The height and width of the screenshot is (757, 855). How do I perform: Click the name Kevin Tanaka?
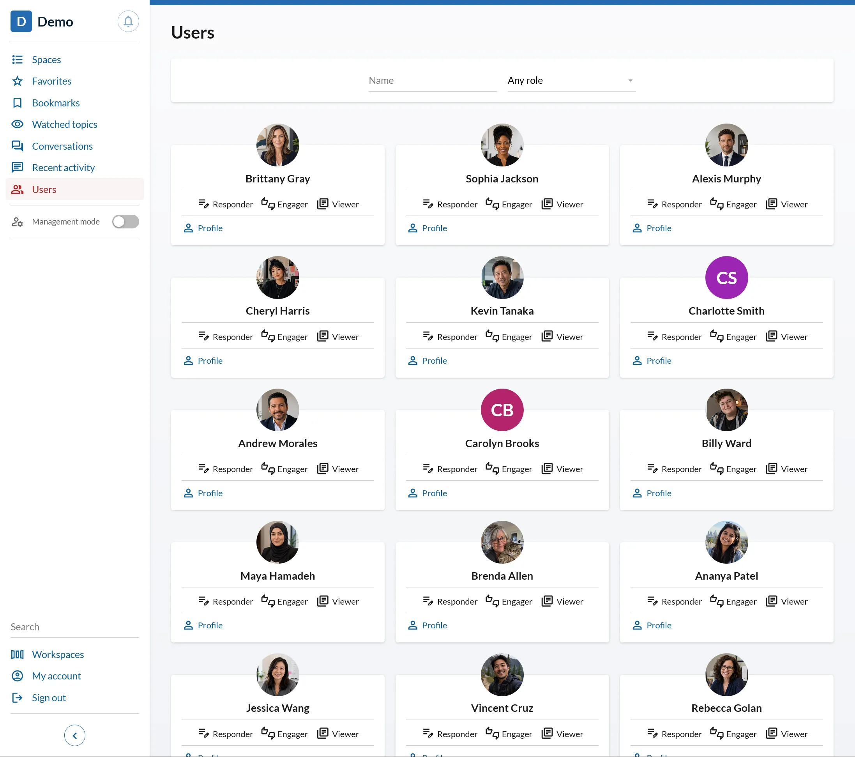pyautogui.click(x=502, y=311)
